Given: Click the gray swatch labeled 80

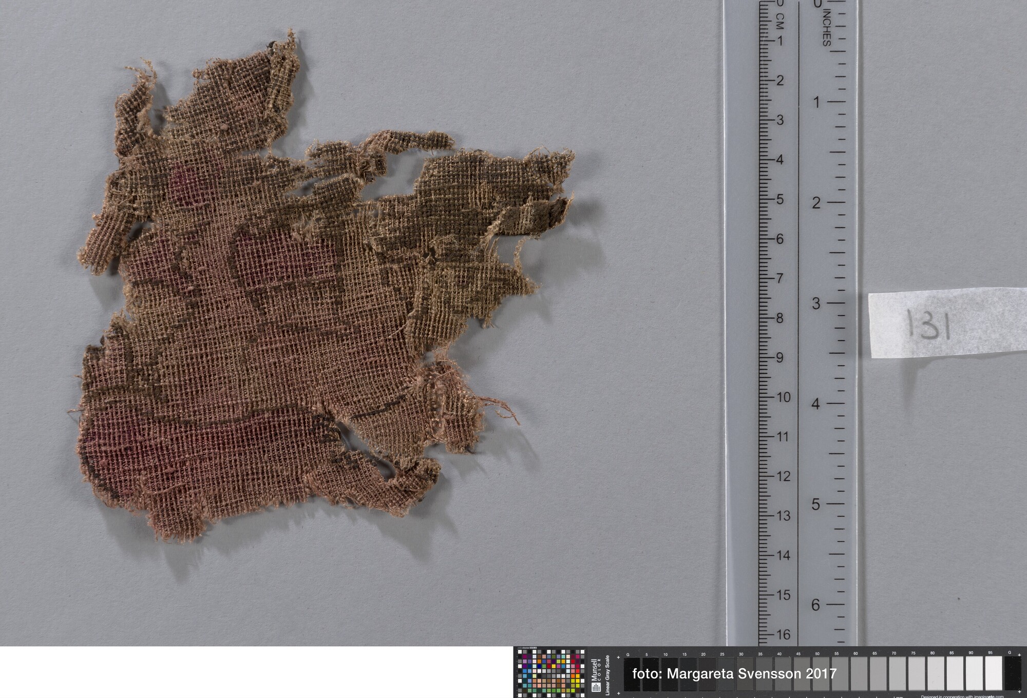Looking at the screenshot, I should tap(936, 673).
